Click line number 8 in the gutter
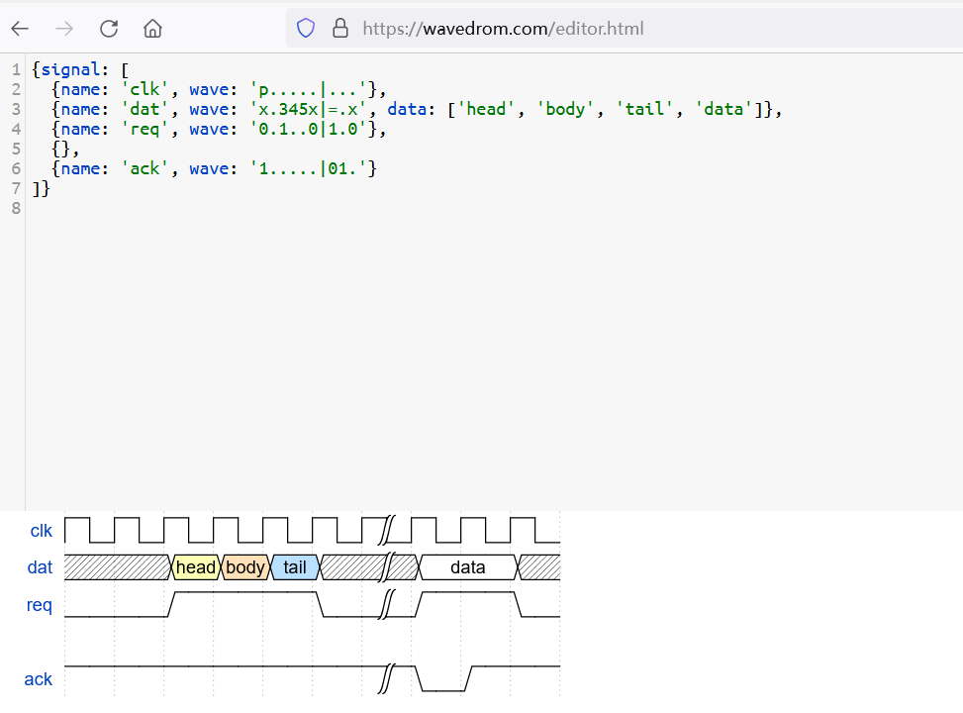 (16, 208)
